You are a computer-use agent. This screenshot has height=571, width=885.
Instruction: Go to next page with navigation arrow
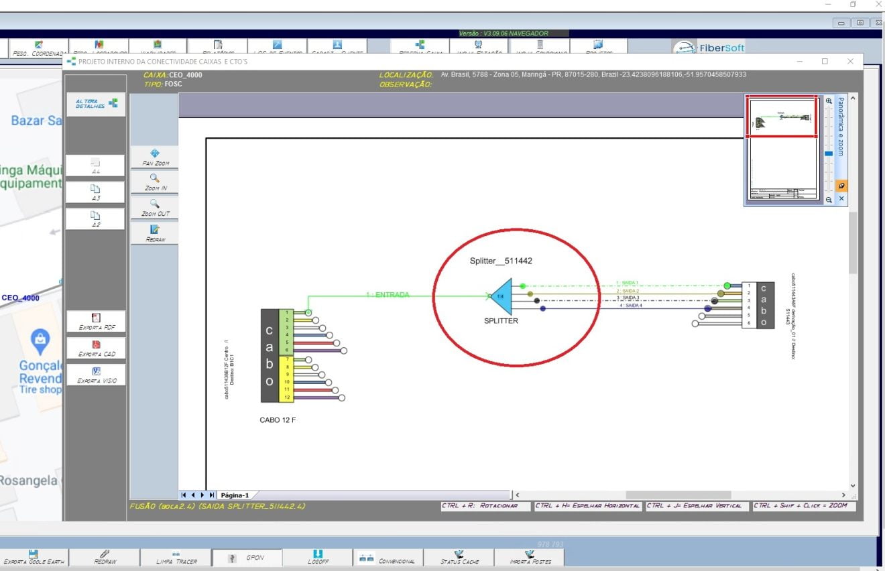202,495
